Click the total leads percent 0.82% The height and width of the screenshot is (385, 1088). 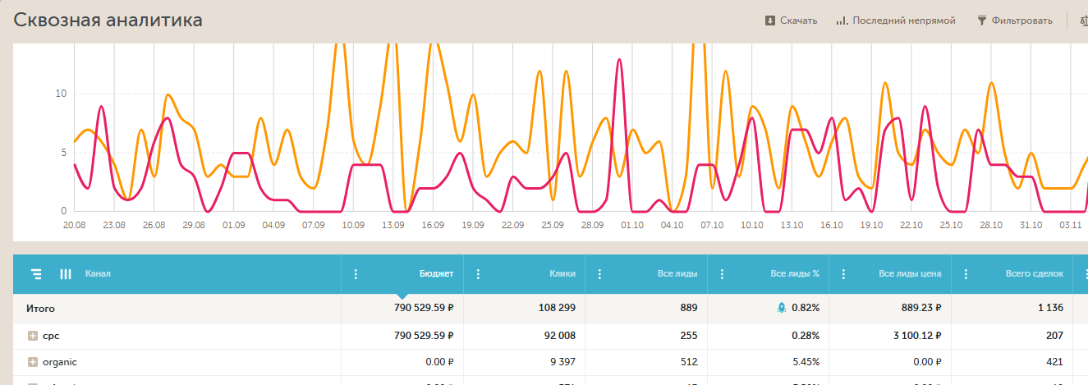coord(806,308)
